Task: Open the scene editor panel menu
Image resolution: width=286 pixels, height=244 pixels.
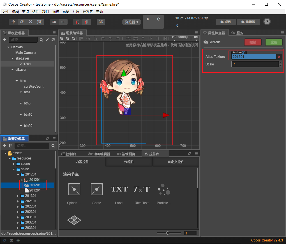Action: click(x=196, y=33)
